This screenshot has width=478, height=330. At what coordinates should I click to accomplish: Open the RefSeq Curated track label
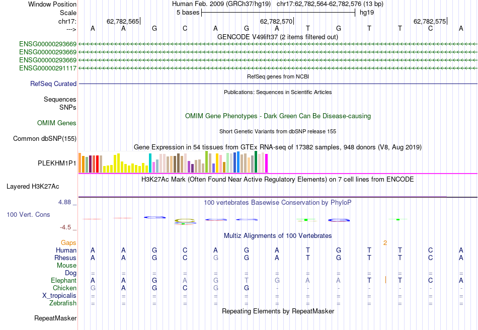[x=53, y=84]
